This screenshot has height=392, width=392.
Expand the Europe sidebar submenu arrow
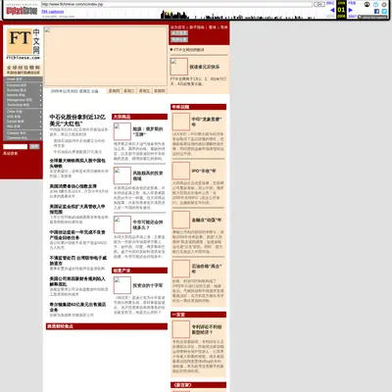(x=40, y=122)
